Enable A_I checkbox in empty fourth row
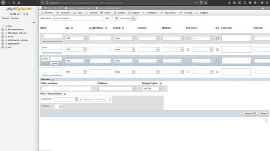Viewport: 270px width, 151px height. click(x=218, y=72)
